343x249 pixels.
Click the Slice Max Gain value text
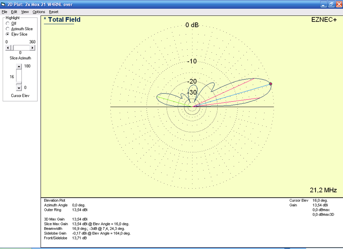coord(101,224)
